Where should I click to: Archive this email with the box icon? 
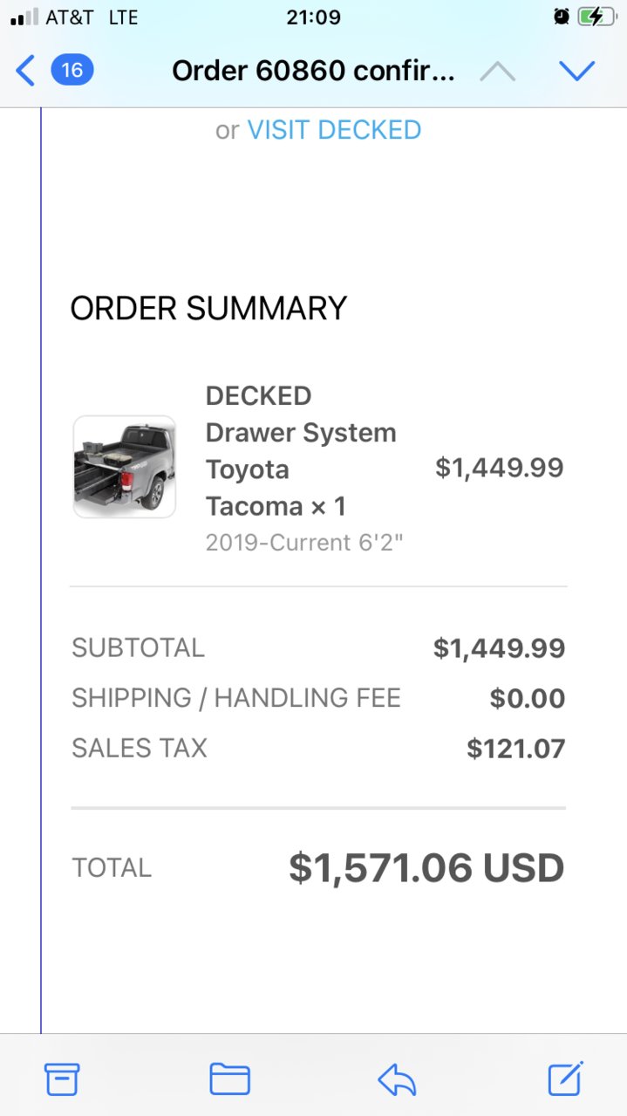[62, 1079]
